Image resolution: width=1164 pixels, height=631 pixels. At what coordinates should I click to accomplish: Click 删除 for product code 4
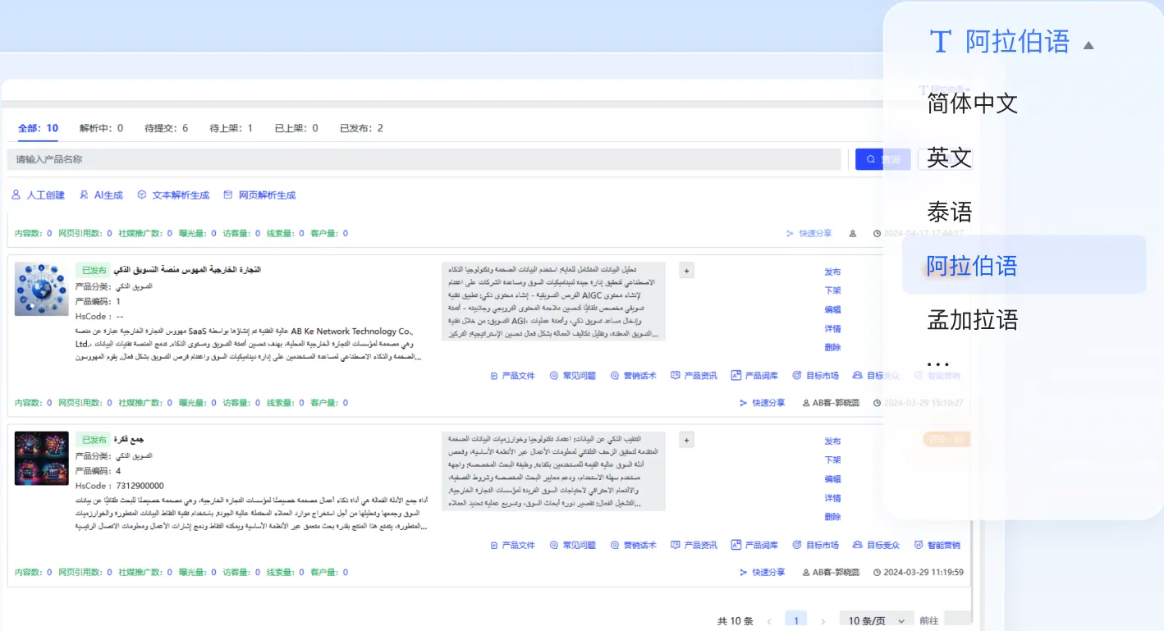(x=832, y=517)
